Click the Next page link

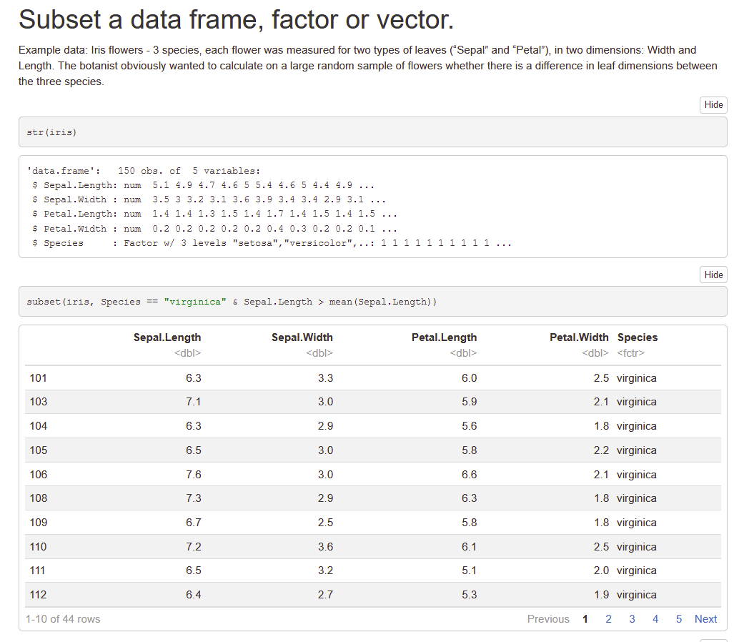[x=705, y=619]
